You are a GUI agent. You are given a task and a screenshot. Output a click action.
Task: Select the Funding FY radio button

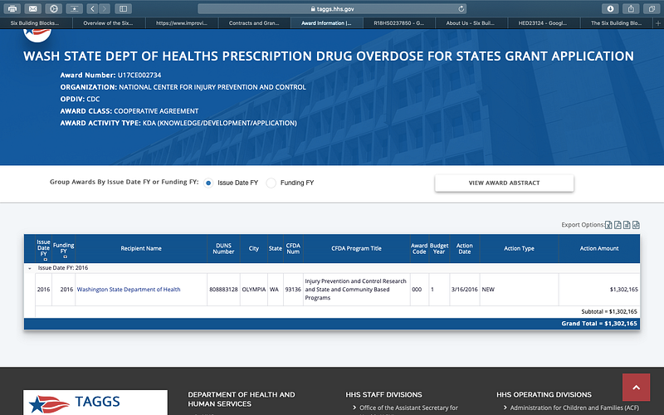[271, 183]
